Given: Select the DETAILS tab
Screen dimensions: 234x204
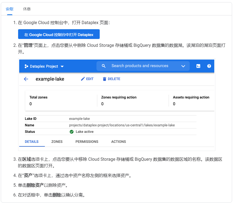Looking at the screenshot, I should (32, 142).
